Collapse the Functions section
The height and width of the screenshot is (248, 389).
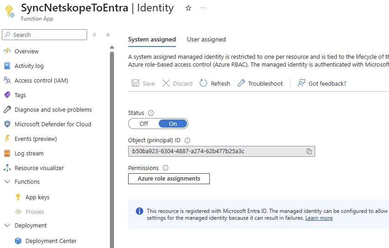[7, 182]
